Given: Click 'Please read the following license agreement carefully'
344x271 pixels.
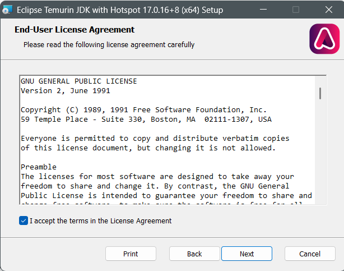Looking at the screenshot, I should [109, 45].
